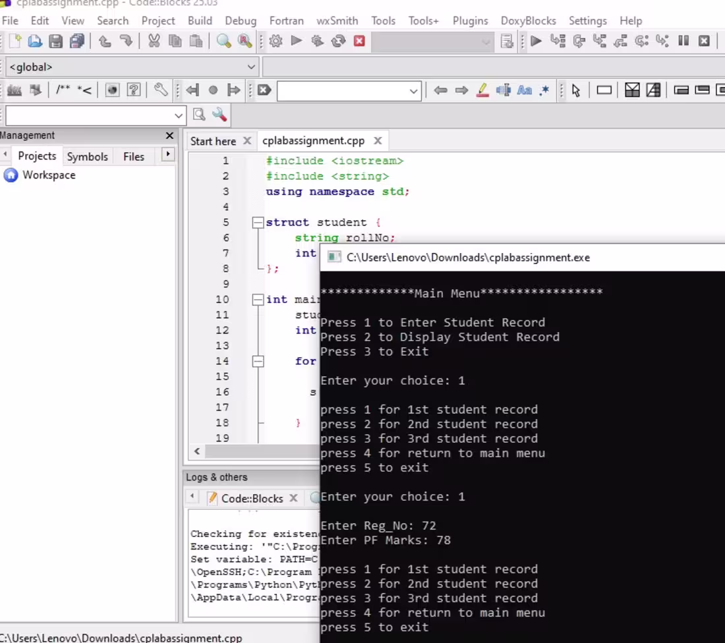Click line number 13 in editor margin
Screen dimensions: 725x643
(222, 346)
